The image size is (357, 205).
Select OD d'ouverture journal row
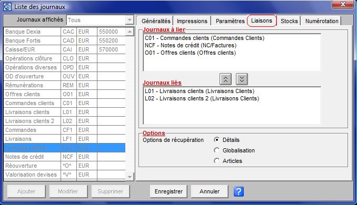pyautogui.click(x=64, y=76)
